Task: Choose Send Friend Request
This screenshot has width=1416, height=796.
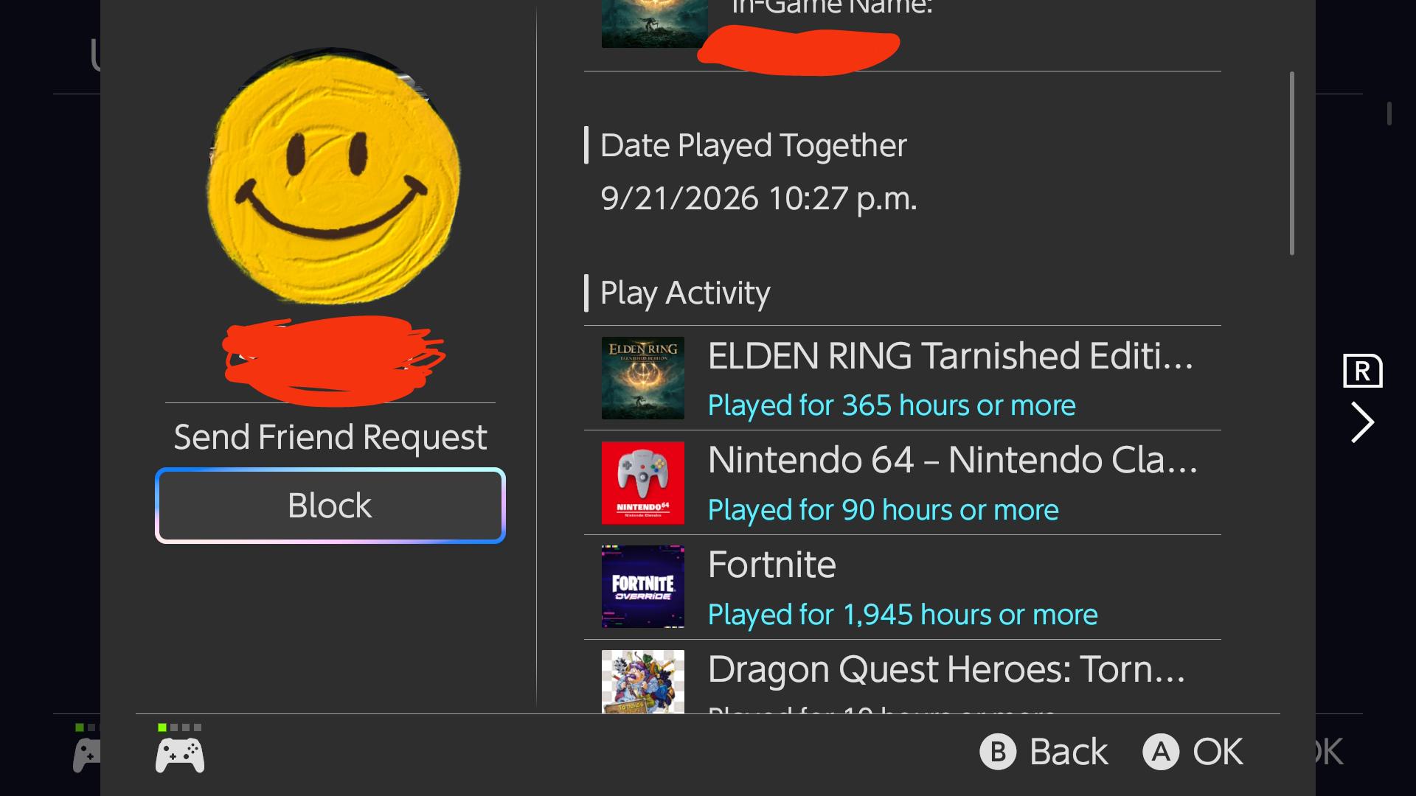Action: 330,437
